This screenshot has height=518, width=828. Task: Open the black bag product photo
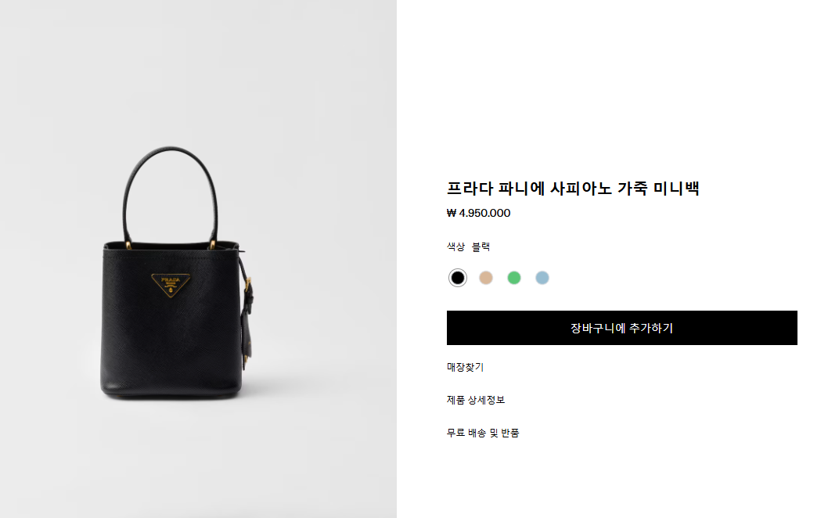(198, 259)
